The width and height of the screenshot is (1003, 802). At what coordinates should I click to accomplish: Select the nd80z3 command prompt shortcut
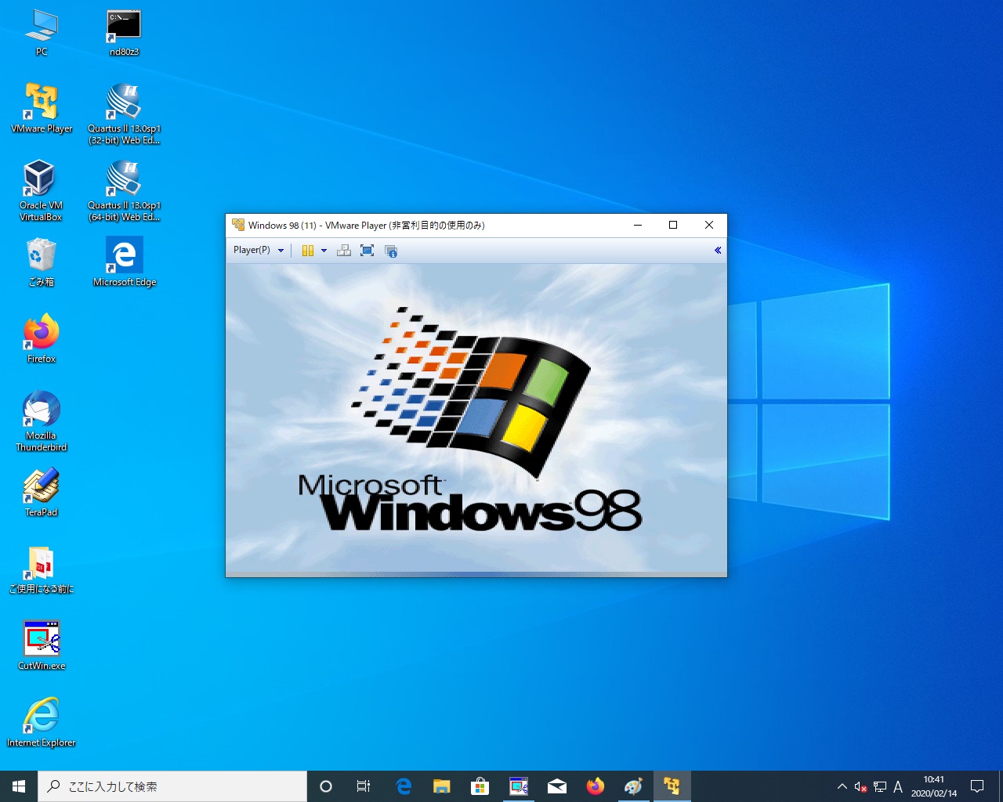click(124, 34)
